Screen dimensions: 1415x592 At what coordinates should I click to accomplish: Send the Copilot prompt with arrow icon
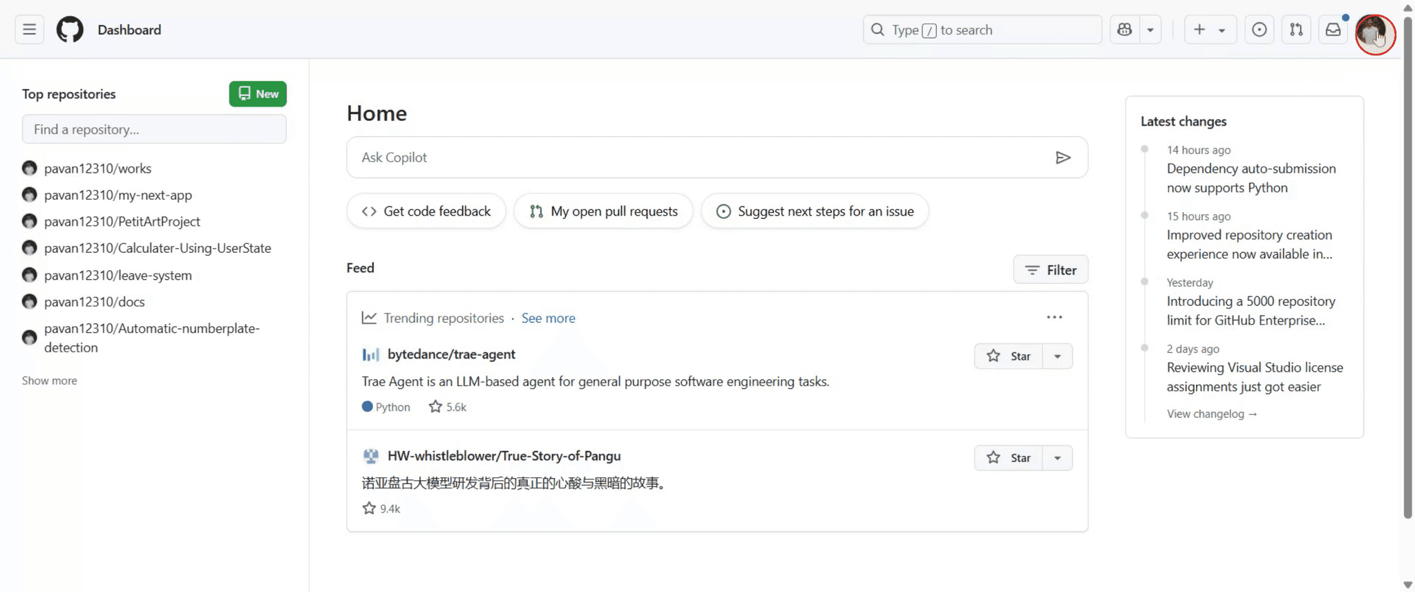tap(1063, 157)
